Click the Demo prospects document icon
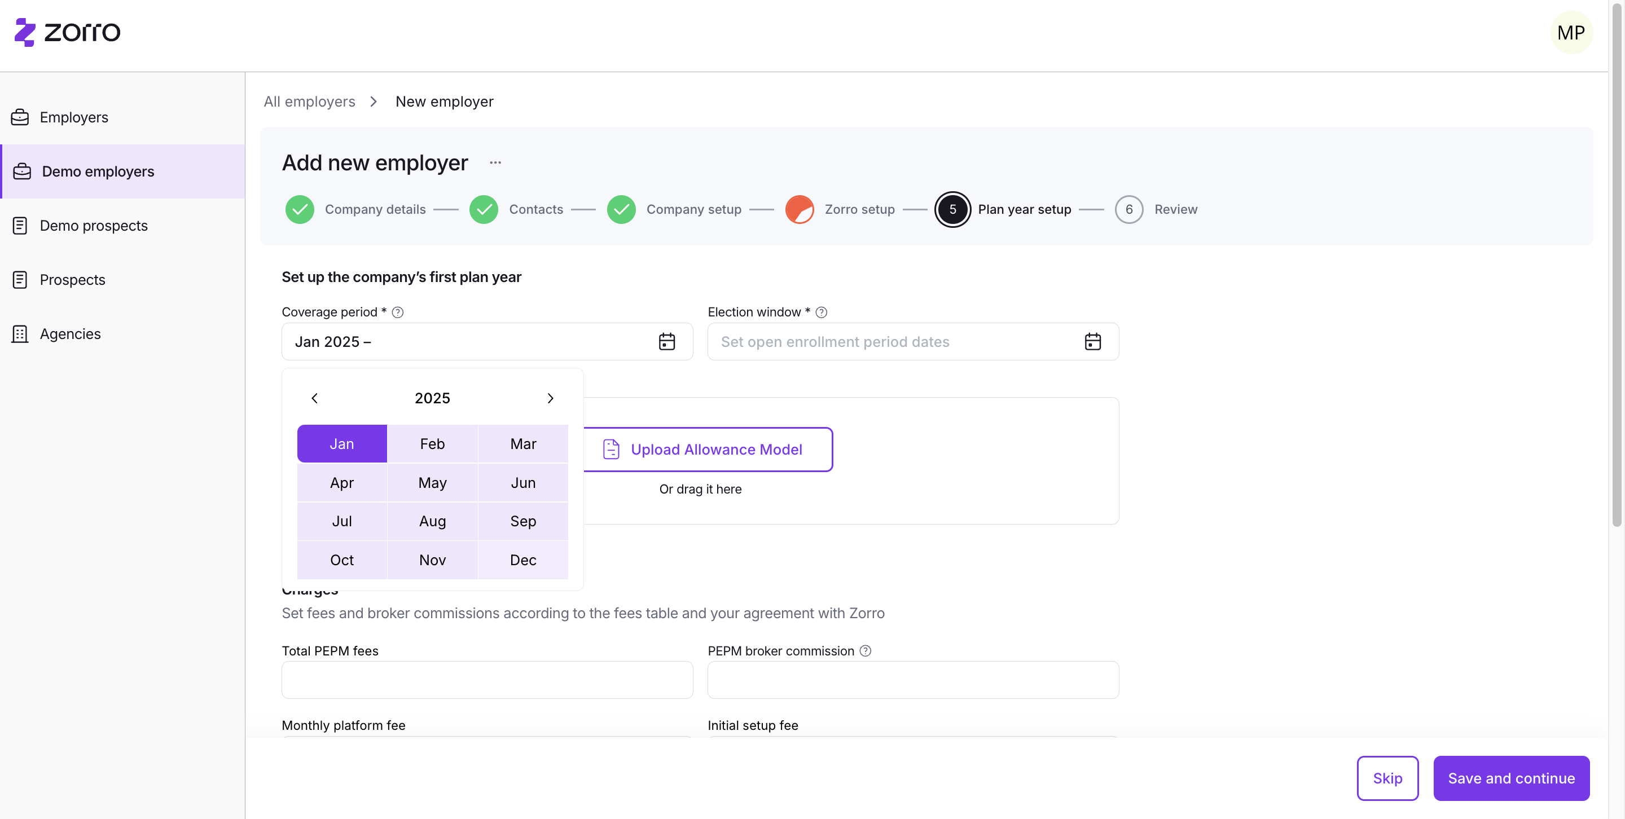This screenshot has width=1625, height=819. click(20, 226)
